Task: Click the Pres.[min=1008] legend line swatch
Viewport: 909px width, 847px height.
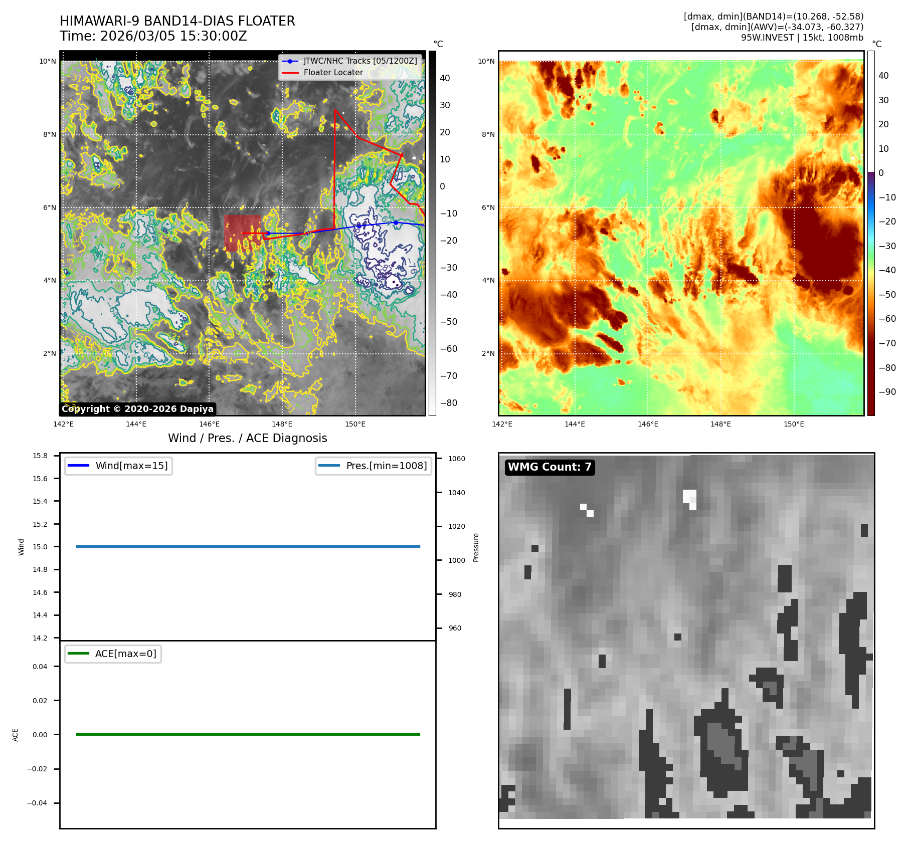Action: point(329,466)
